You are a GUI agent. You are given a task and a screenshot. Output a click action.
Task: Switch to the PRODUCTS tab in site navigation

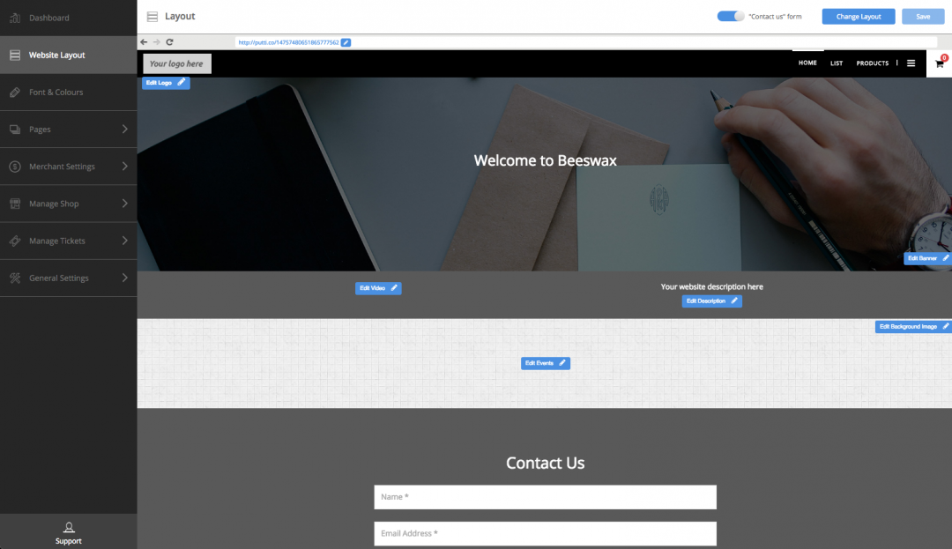tap(872, 63)
